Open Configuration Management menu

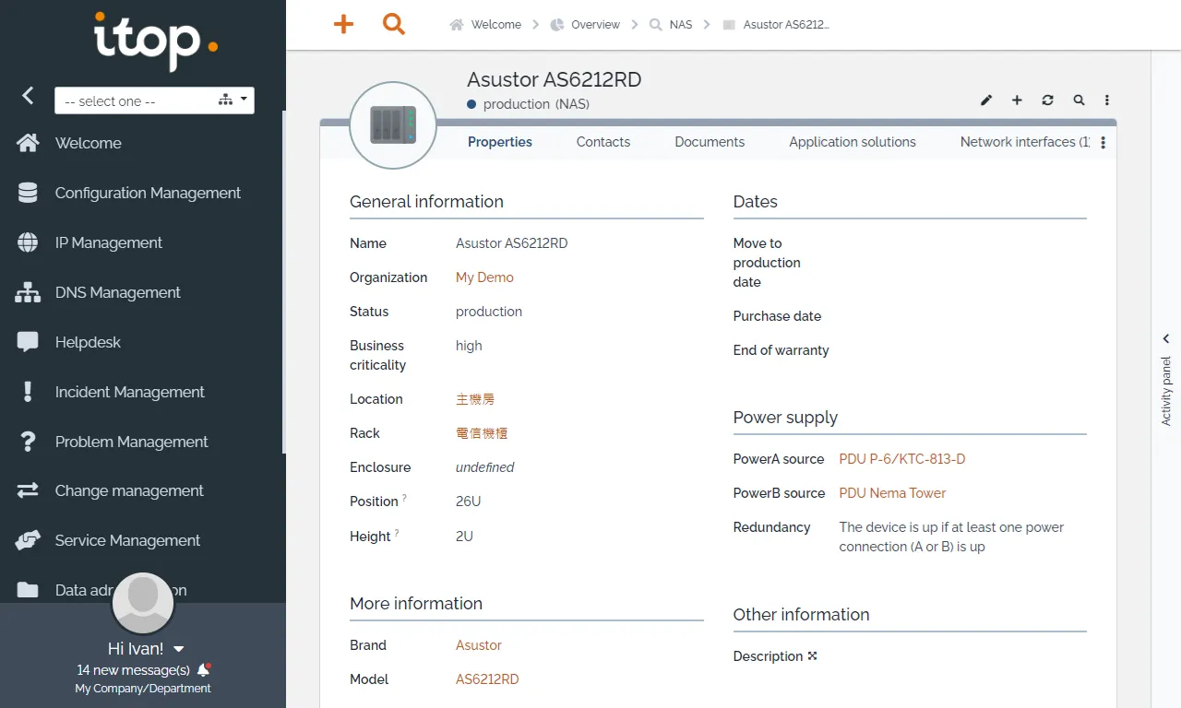148,193
